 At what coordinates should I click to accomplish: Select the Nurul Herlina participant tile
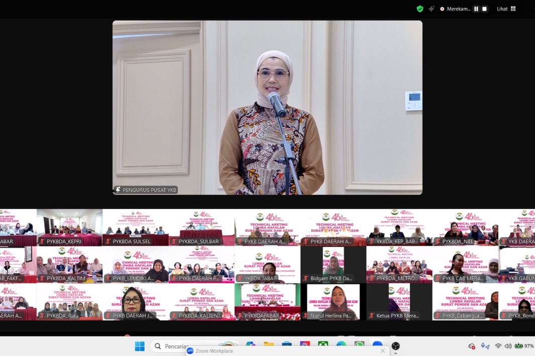pos(333,301)
